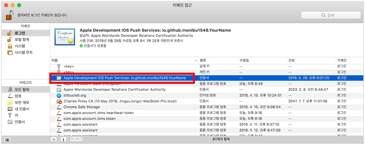Click the Chrome Safe Storage password icon
365x145 pixels.
[x=59, y=107]
